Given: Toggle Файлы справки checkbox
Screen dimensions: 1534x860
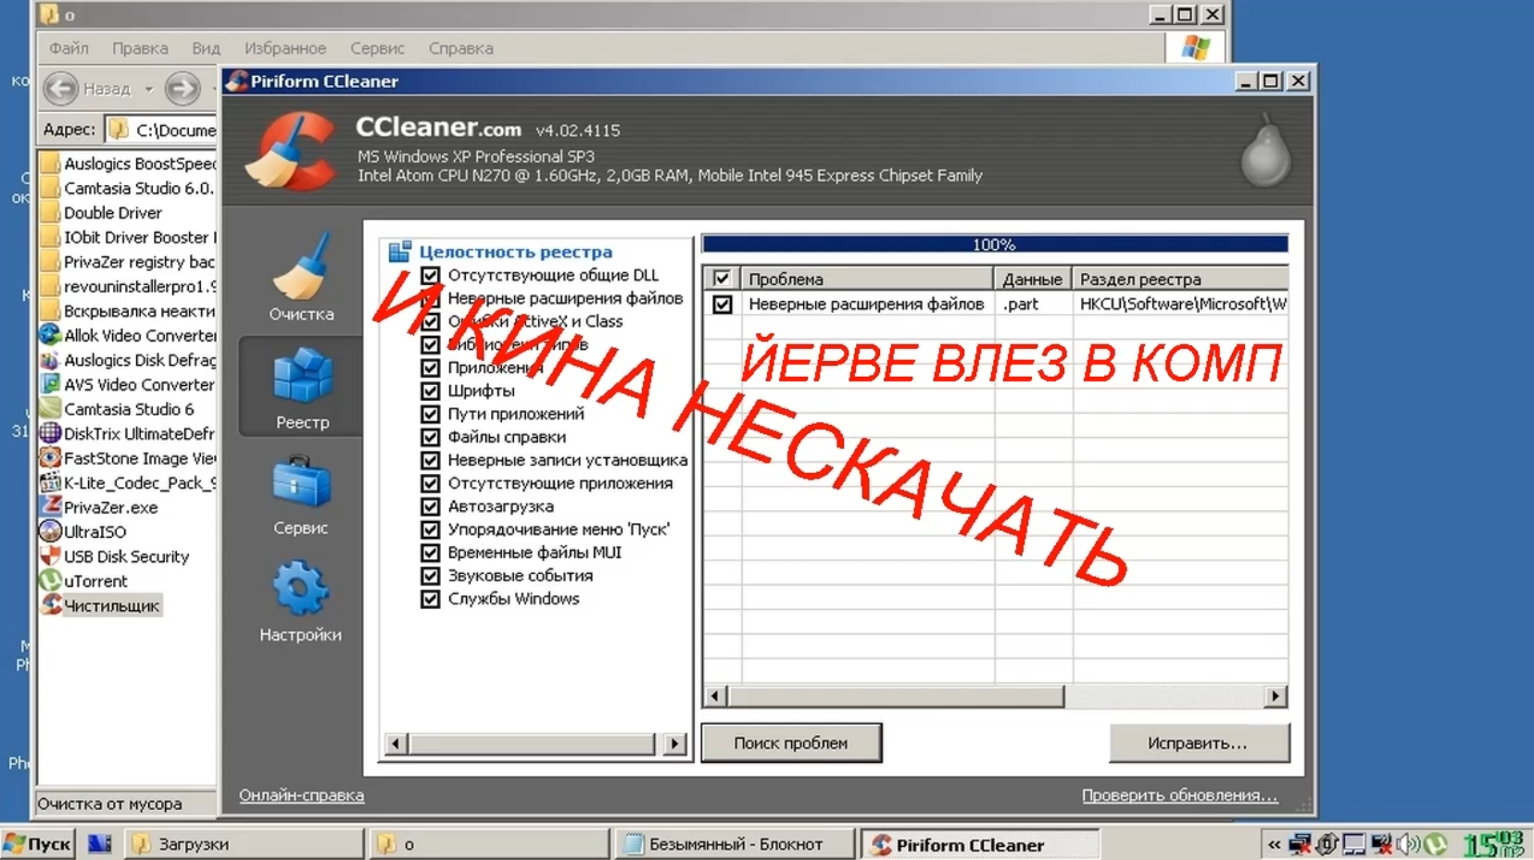Looking at the screenshot, I should tap(430, 437).
